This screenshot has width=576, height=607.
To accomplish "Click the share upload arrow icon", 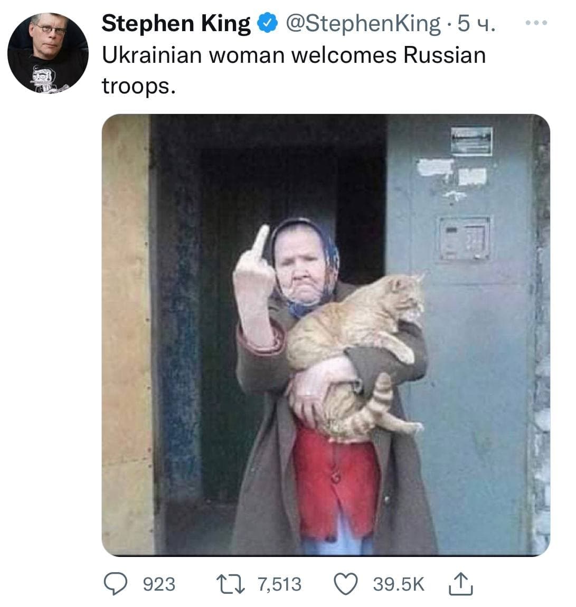I will [x=460, y=583].
